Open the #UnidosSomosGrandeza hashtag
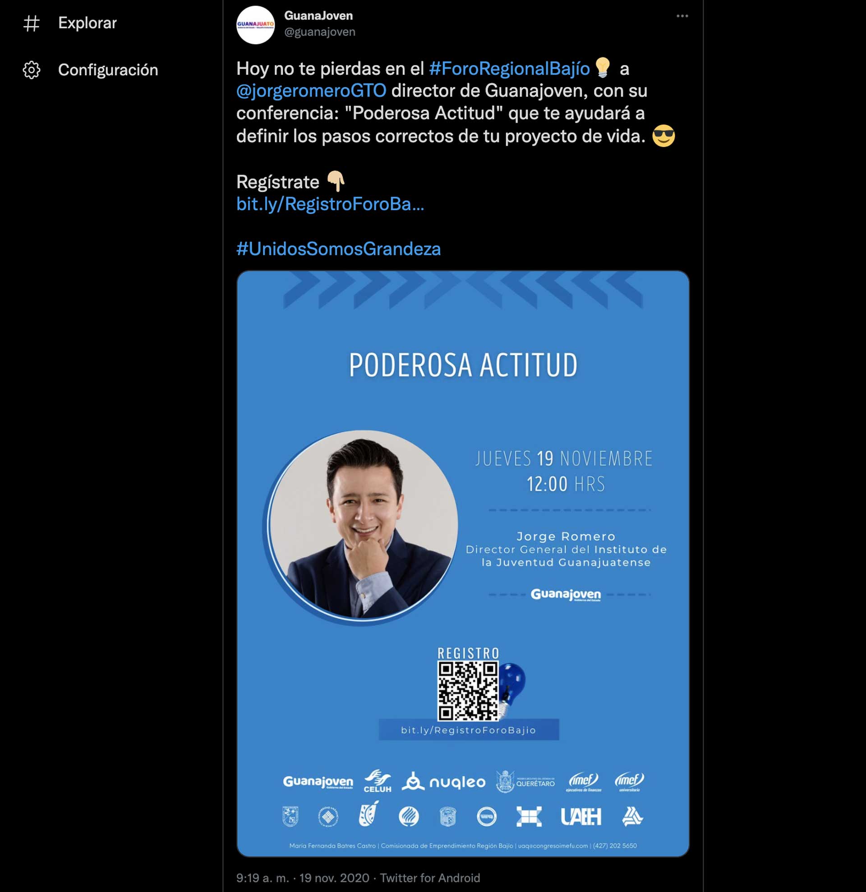This screenshot has width=866, height=892. coord(339,249)
